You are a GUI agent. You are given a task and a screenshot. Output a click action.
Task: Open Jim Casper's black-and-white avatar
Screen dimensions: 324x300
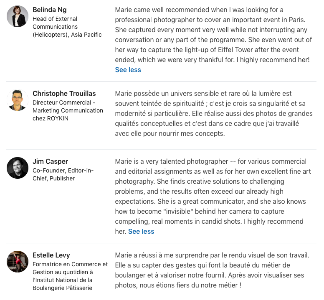pos(18,168)
